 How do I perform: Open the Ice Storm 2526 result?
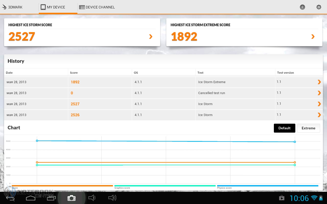click(163, 115)
